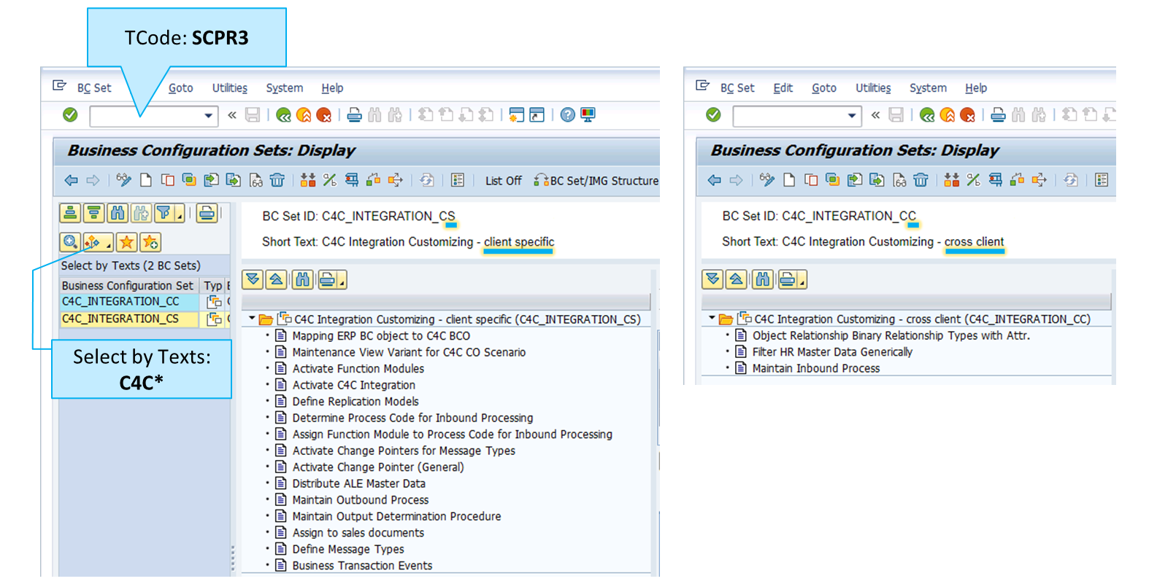The height and width of the screenshot is (584, 1168).
Task: Select the Maintain Inbound Process node
Action: (x=816, y=368)
